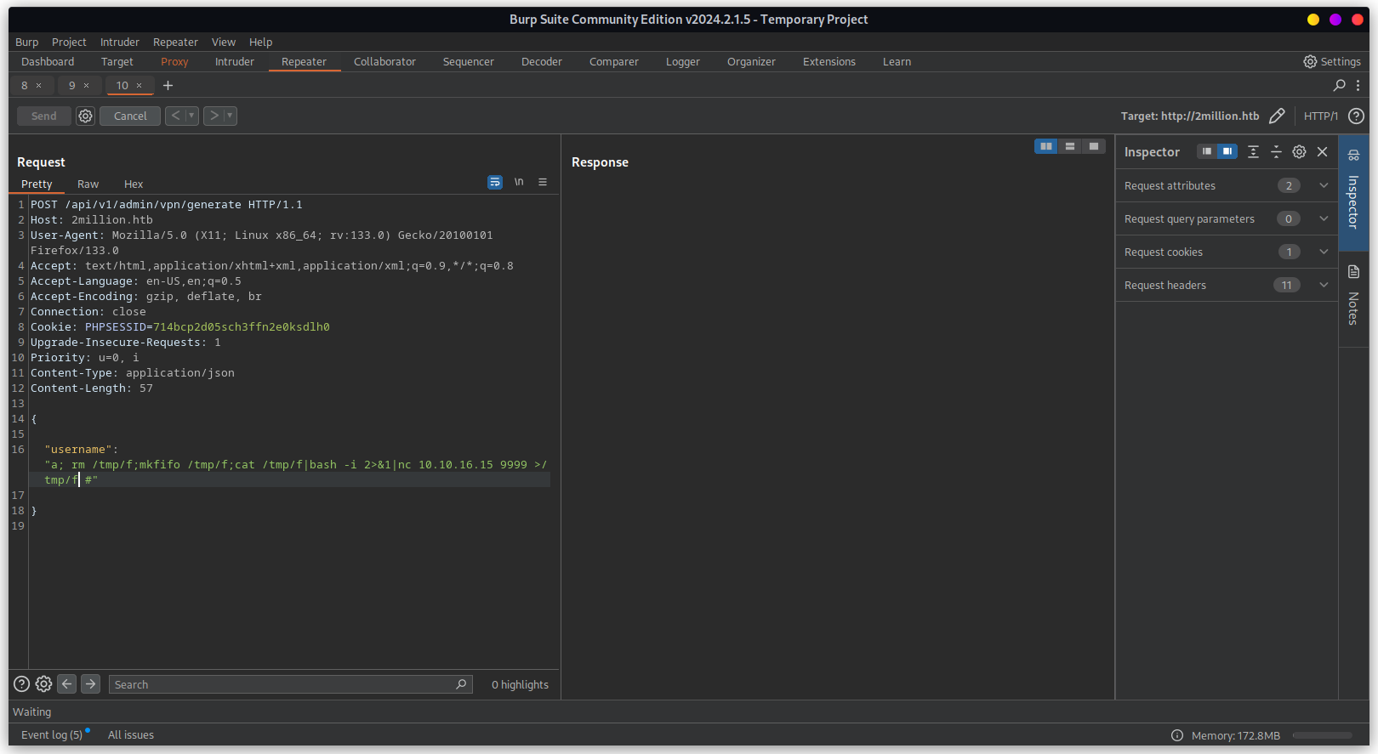
Task: Click PHPSESSID cookie value text
Action: (x=242, y=326)
